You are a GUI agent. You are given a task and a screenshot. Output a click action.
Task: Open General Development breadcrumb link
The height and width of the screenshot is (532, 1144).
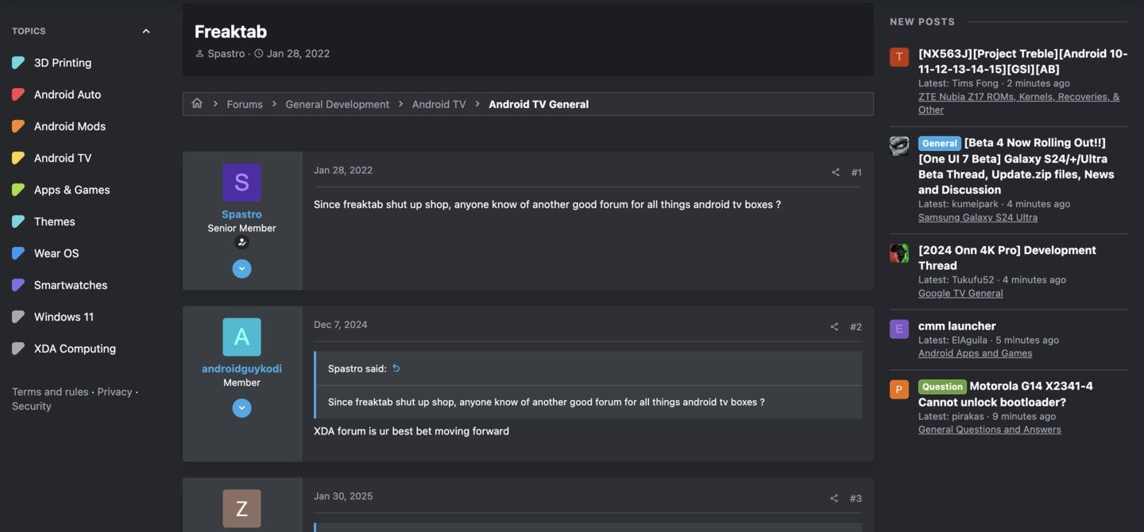tap(338, 104)
